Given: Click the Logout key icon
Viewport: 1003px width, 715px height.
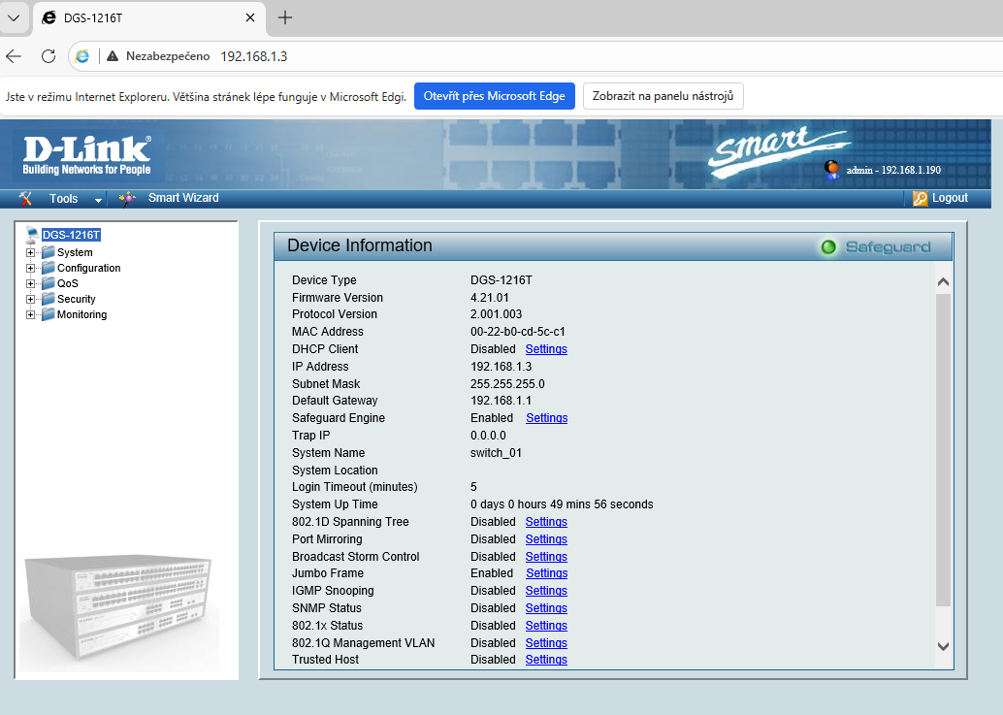Looking at the screenshot, I should pos(921,198).
